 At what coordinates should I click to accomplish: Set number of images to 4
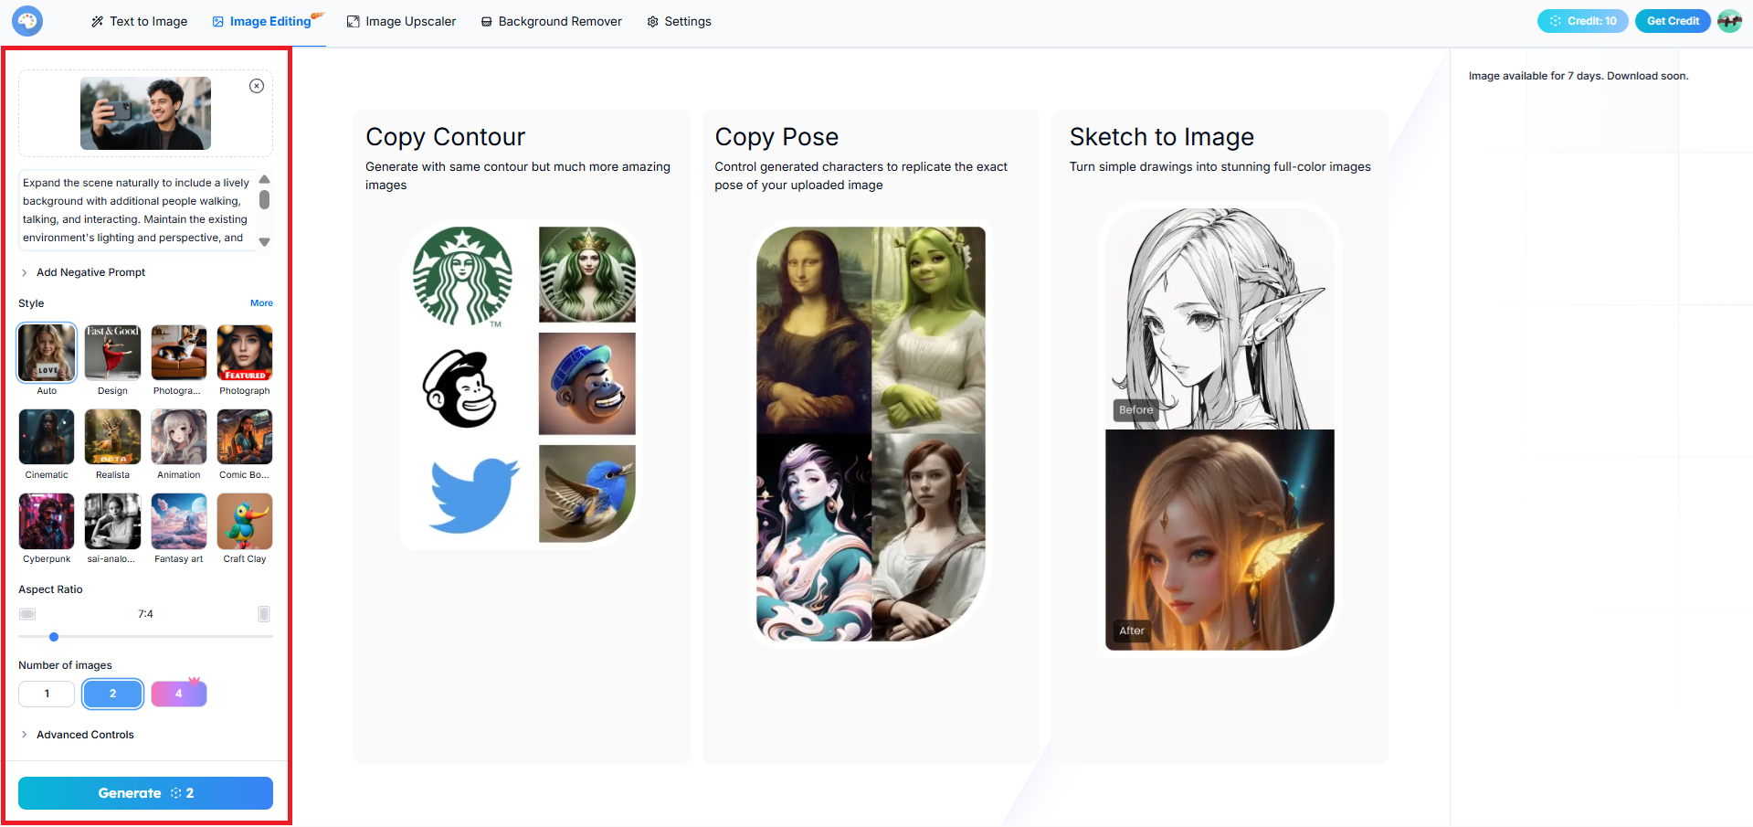tap(179, 694)
